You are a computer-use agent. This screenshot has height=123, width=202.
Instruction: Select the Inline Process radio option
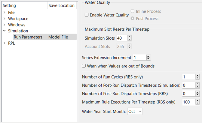[x=133, y=11]
